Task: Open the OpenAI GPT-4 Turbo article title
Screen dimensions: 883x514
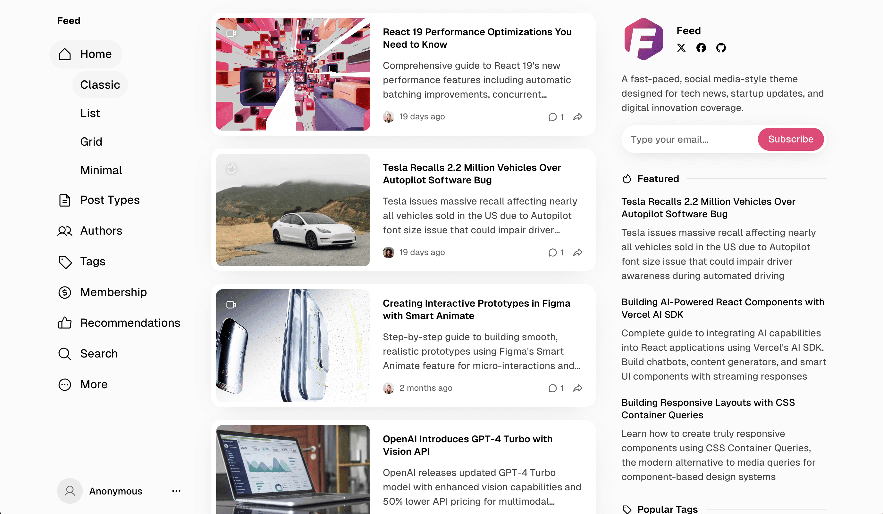Action: pos(467,445)
